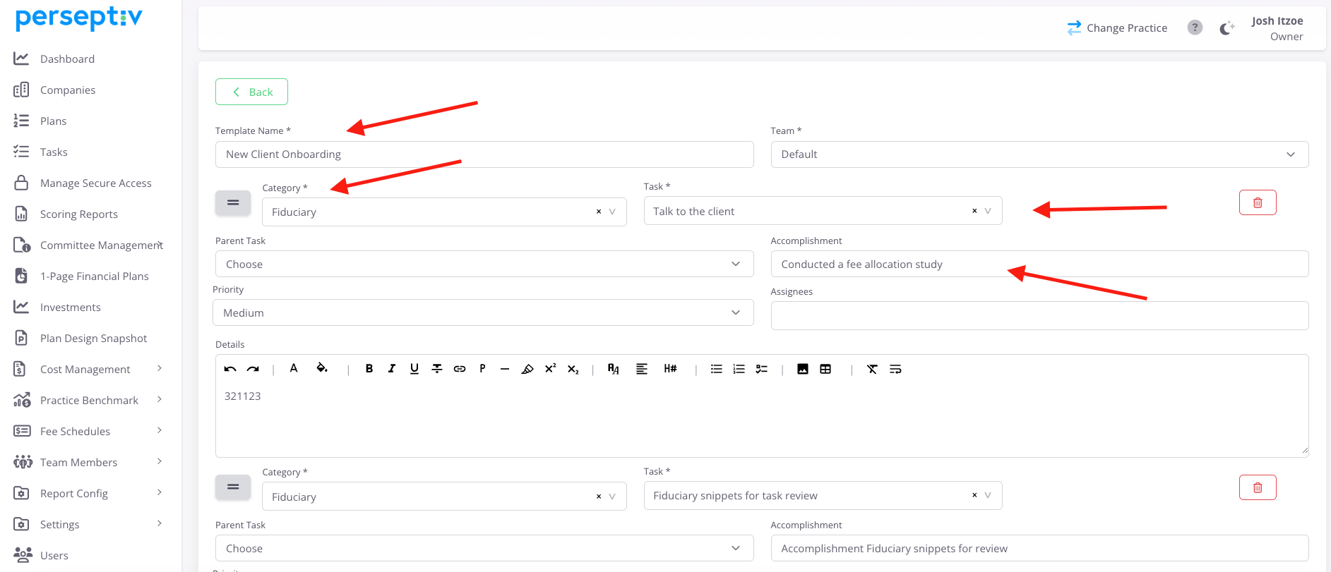Delete the 'Talk to the client' task row
Image resolution: width=1331 pixels, height=572 pixels.
[x=1257, y=203]
